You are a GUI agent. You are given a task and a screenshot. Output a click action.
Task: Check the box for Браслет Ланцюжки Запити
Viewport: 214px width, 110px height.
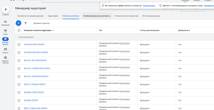(x=19, y=76)
